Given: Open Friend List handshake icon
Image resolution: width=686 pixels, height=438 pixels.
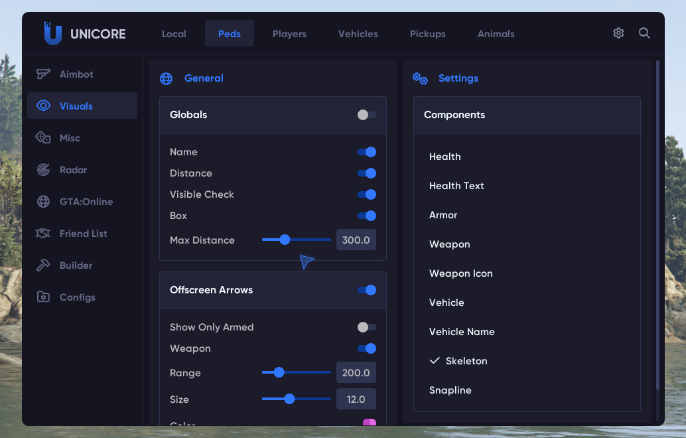Looking at the screenshot, I should [43, 234].
